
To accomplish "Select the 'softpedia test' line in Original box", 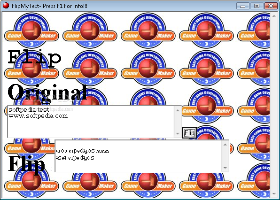I will click(29, 109).
